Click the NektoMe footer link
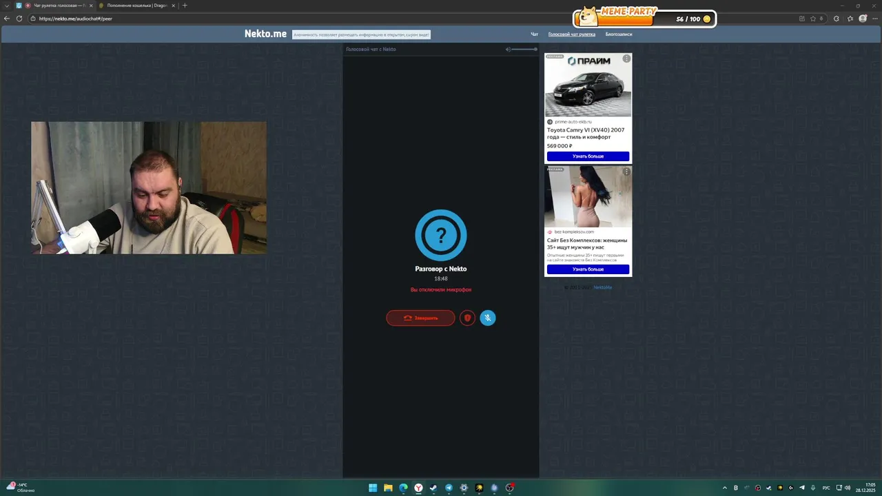The width and height of the screenshot is (882, 496). coord(602,287)
